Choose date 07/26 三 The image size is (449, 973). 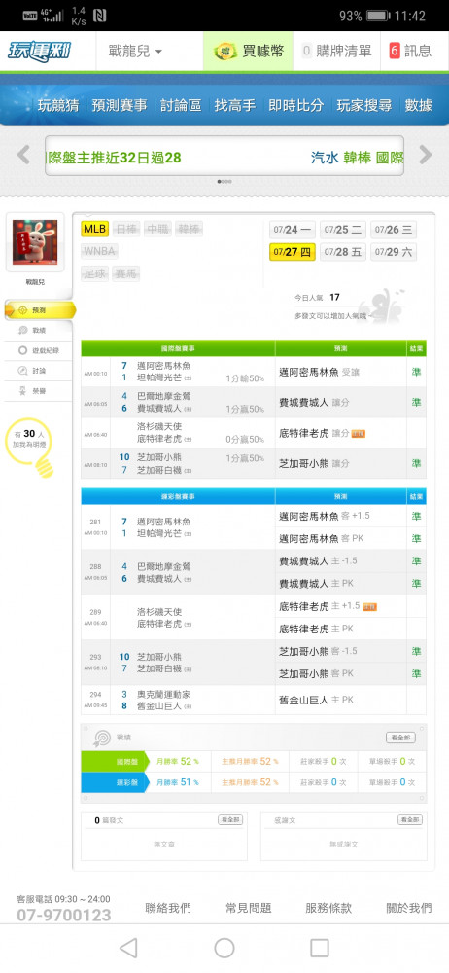coord(394,230)
